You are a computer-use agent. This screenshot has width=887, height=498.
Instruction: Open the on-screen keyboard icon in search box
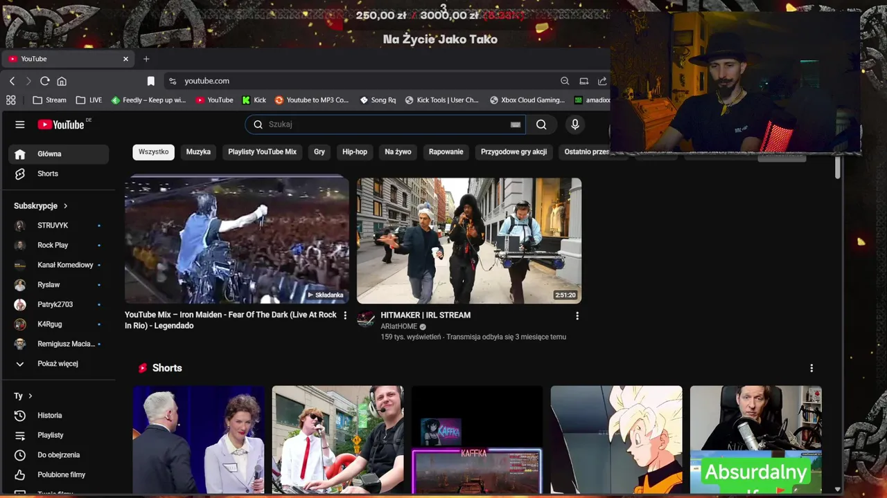click(516, 124)
